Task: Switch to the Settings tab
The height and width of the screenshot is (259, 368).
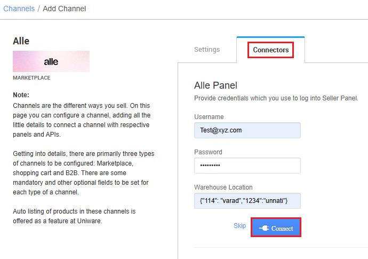Action: click(x=207, y=50)
